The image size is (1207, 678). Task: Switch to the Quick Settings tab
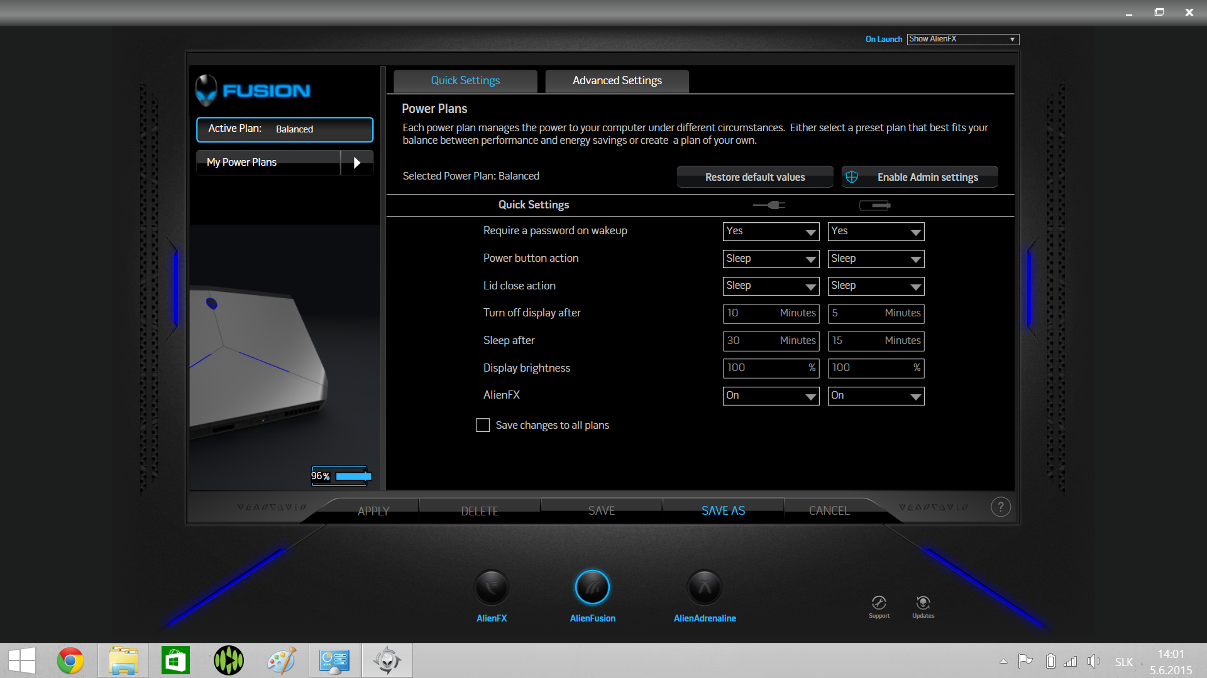coord(465,81)
